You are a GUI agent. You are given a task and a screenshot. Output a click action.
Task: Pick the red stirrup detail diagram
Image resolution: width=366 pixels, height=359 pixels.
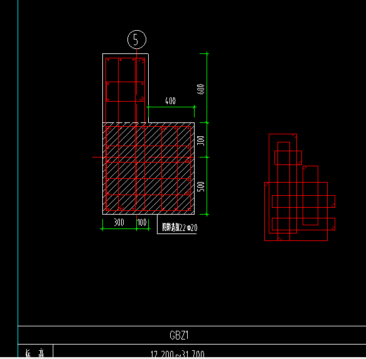pyautogui.click(x=299, y=187)
